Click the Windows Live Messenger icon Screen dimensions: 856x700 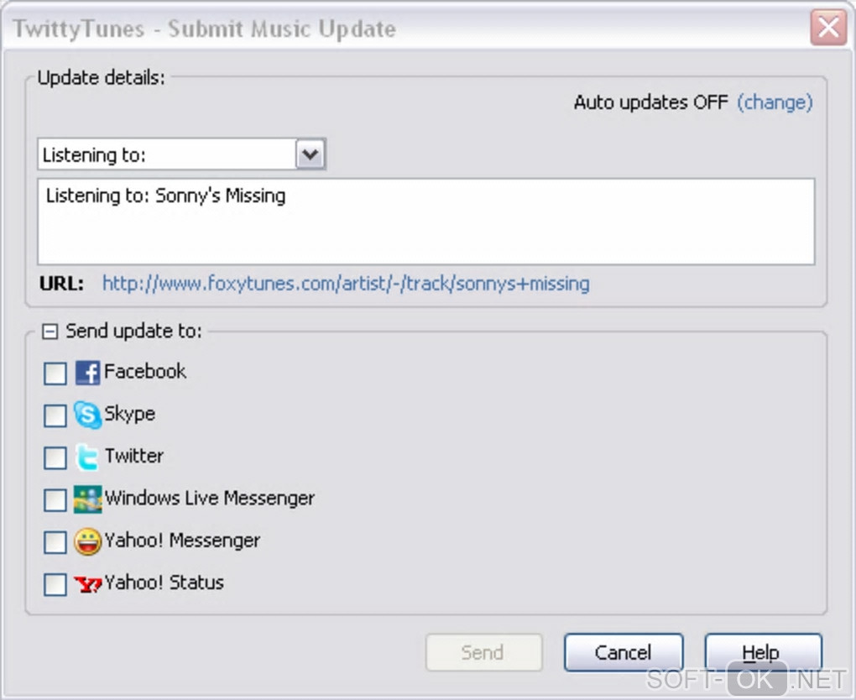[x=87, y=499]
